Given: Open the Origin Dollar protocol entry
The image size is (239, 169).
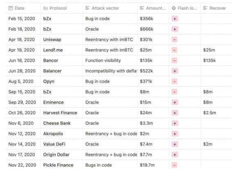Looking at the screenshot, I should click(x=56, y=155).
